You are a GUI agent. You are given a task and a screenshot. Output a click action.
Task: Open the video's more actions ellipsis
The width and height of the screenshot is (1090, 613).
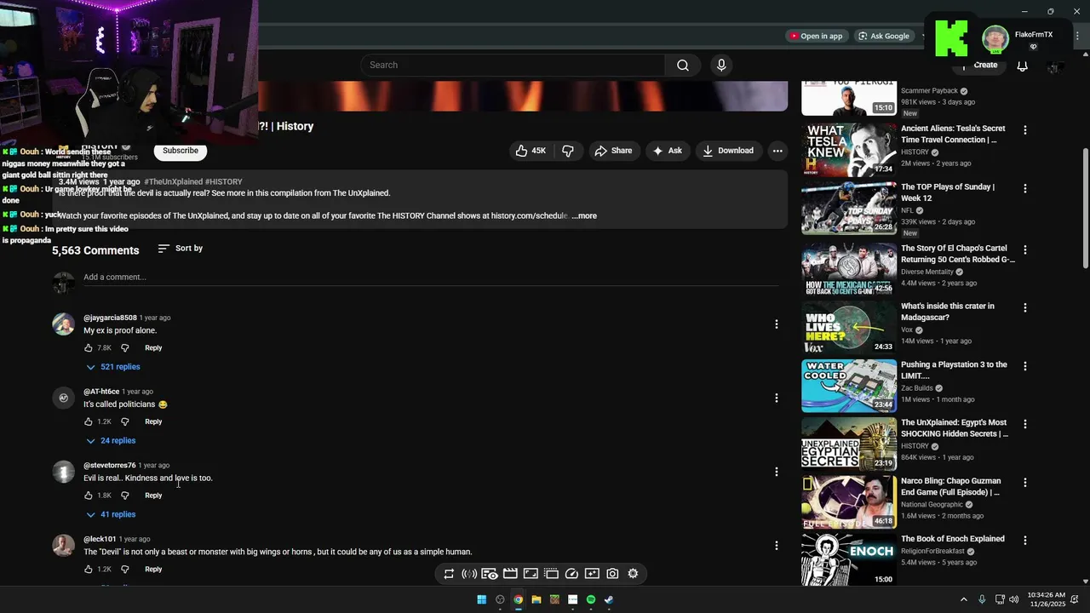coord(777,151)
